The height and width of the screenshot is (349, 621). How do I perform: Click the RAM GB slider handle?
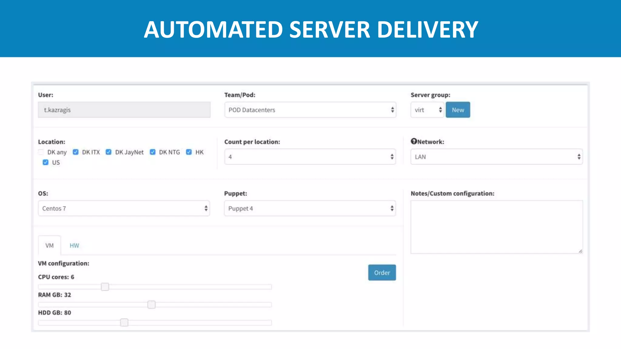pyautogui.click(x=152, y=304)
